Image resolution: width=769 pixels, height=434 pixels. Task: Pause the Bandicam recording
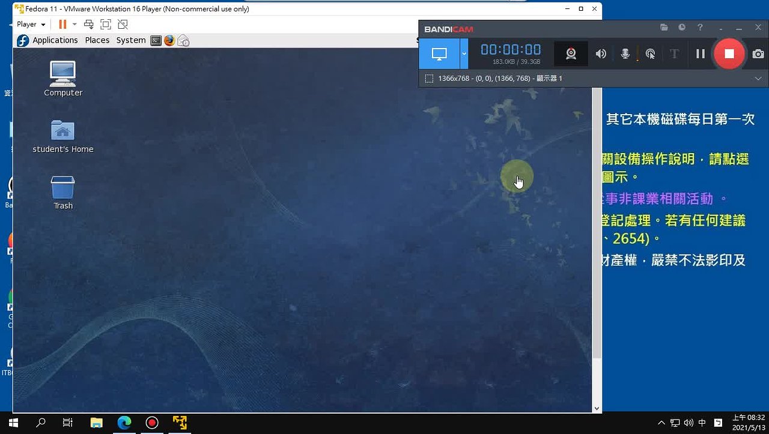click(700, 54)
